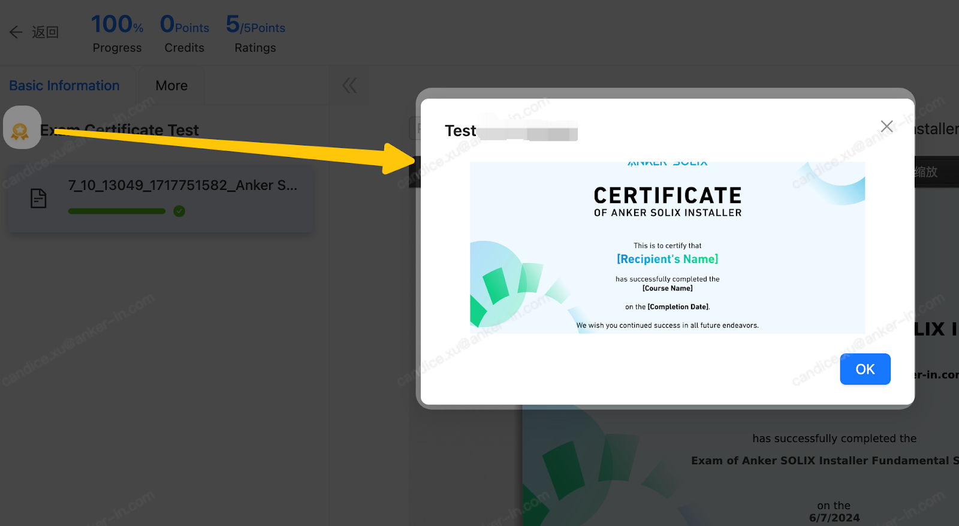Click the certificate preview image in dialog

[667, 247]
